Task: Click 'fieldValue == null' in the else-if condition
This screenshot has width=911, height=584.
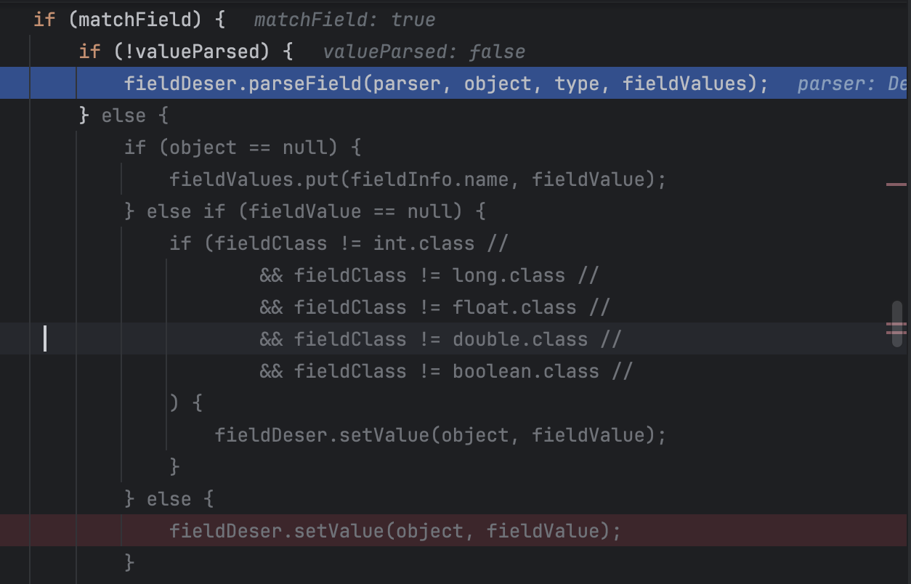Action: click(x=349, y=211)
